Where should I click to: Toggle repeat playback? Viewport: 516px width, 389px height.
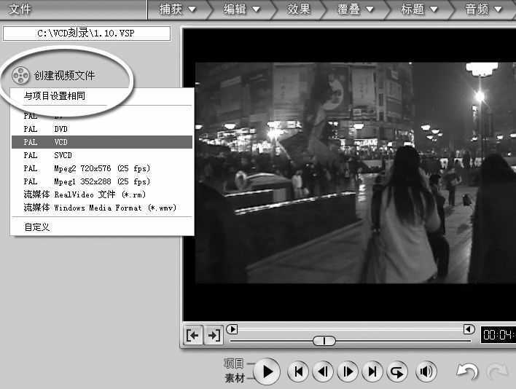(397, 372)
